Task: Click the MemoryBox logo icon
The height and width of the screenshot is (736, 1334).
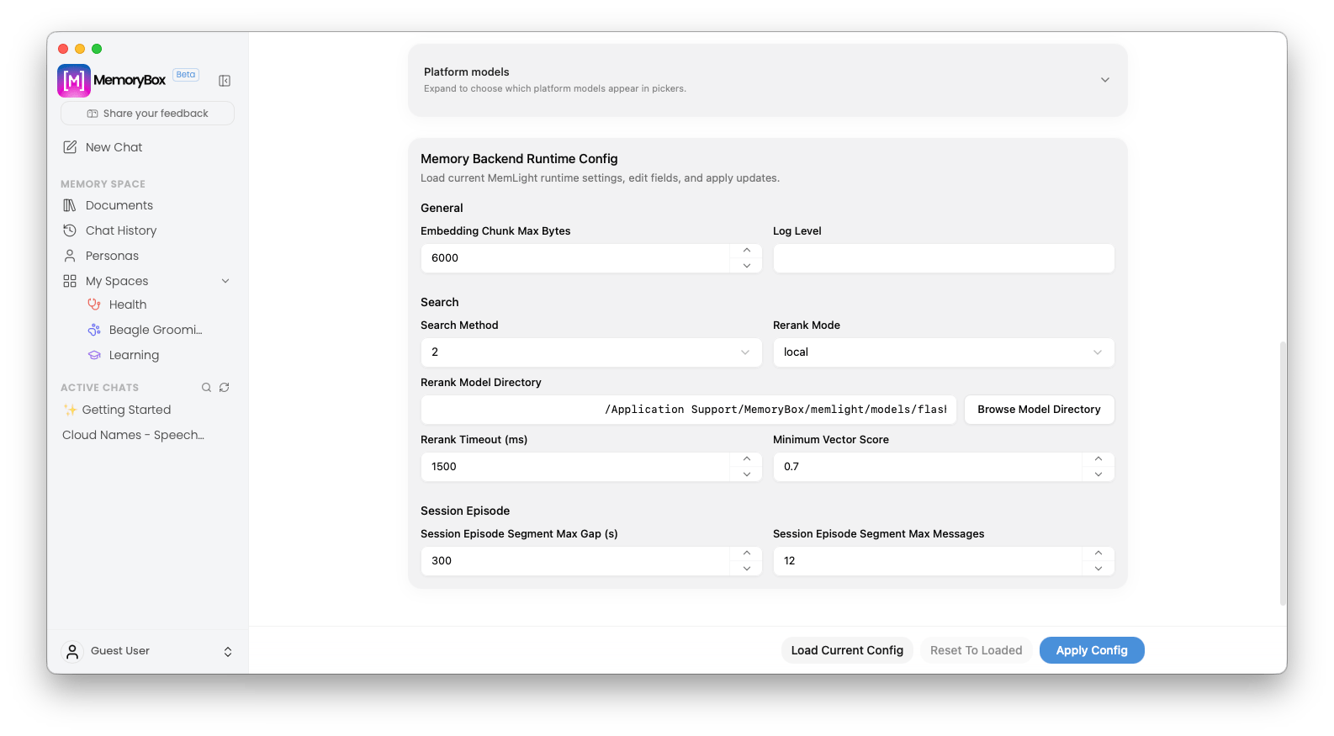Action: point(74,81)
